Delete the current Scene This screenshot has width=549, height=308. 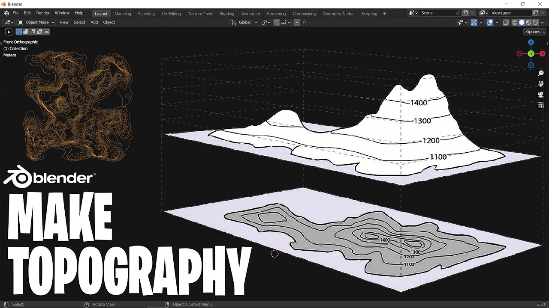473,13
